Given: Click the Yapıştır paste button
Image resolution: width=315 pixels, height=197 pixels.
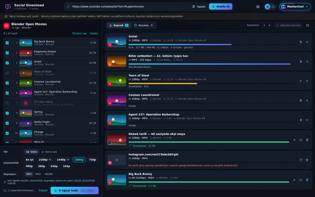Looking at the screenshot, I should tap(199, 7).
